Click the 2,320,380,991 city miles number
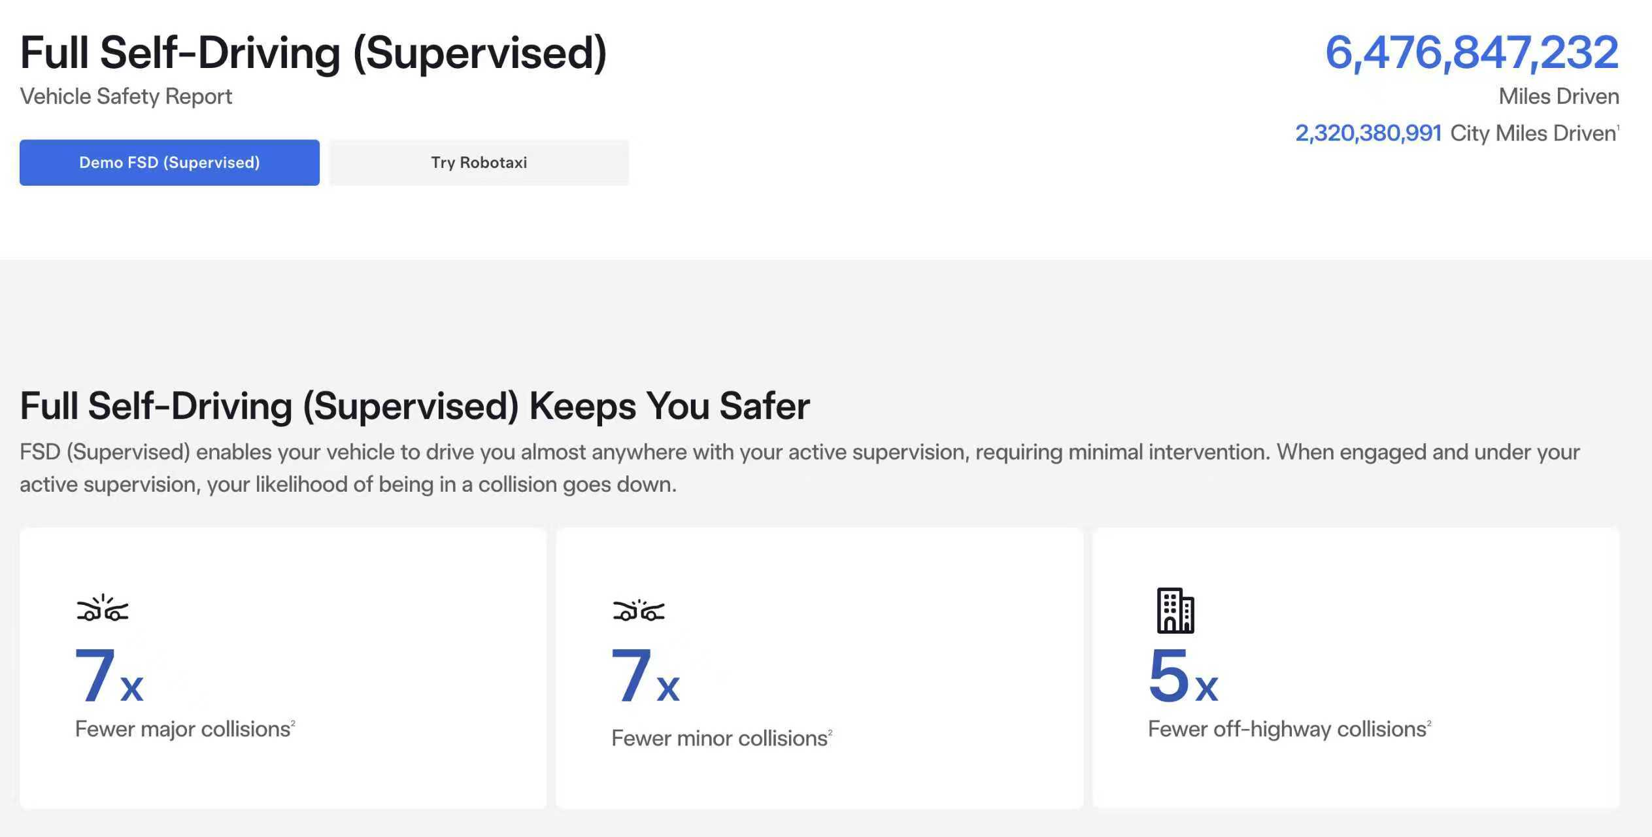 click(1368, 133)
